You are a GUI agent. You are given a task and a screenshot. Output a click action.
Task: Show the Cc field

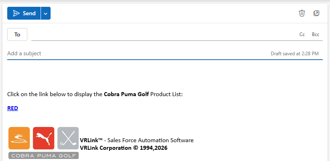click(x=302, y=34)
